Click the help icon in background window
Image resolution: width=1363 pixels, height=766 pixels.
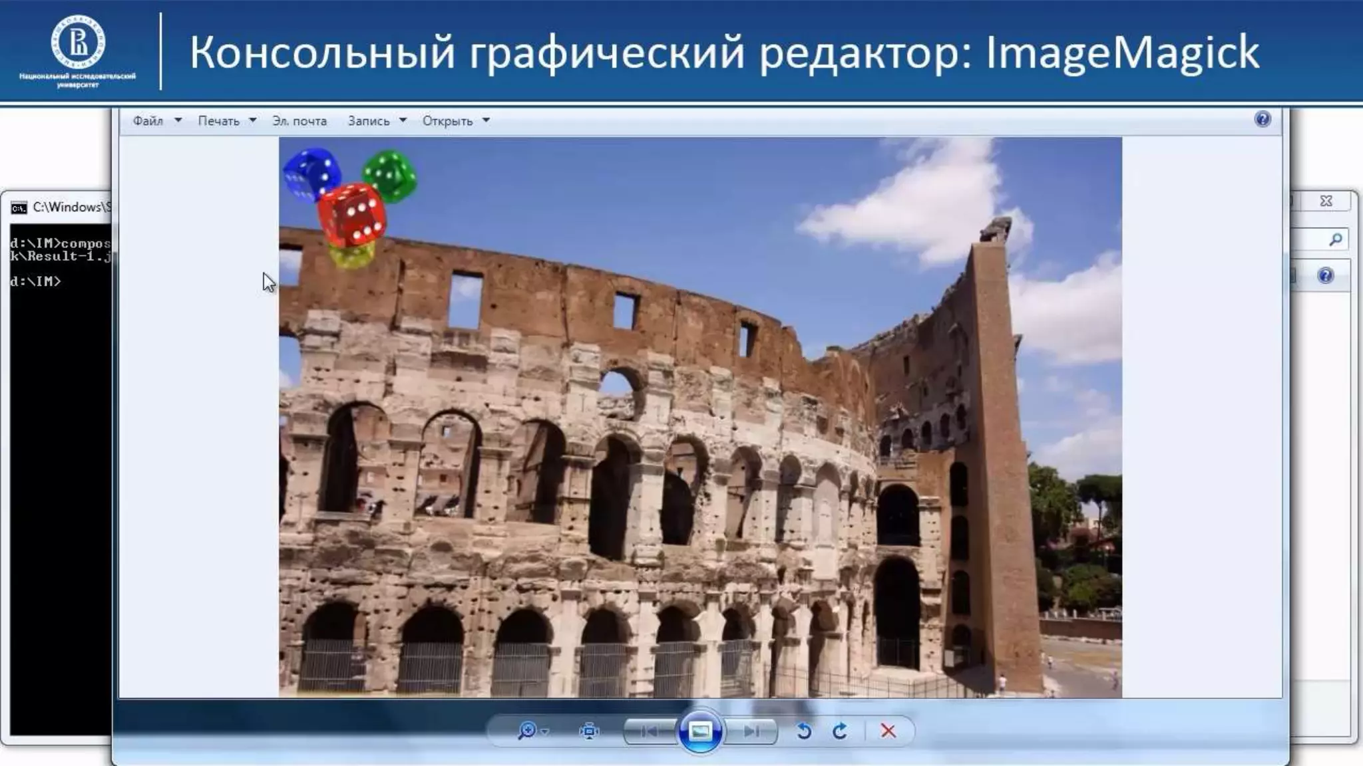(1325, 275)
